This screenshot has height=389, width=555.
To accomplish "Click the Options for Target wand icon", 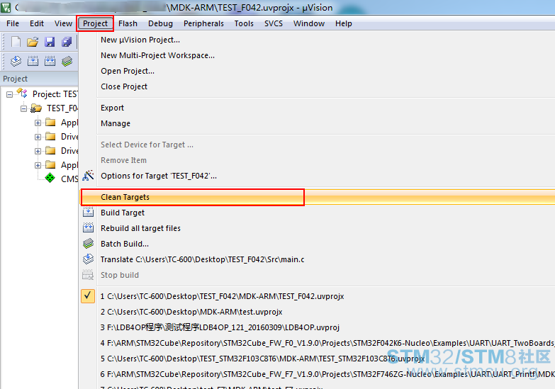I will [88, 176].
